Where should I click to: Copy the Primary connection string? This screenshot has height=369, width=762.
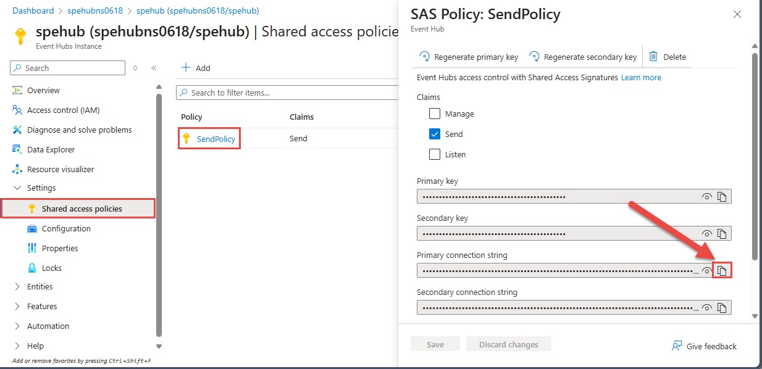pyautogui.click(x=722, y=270)
